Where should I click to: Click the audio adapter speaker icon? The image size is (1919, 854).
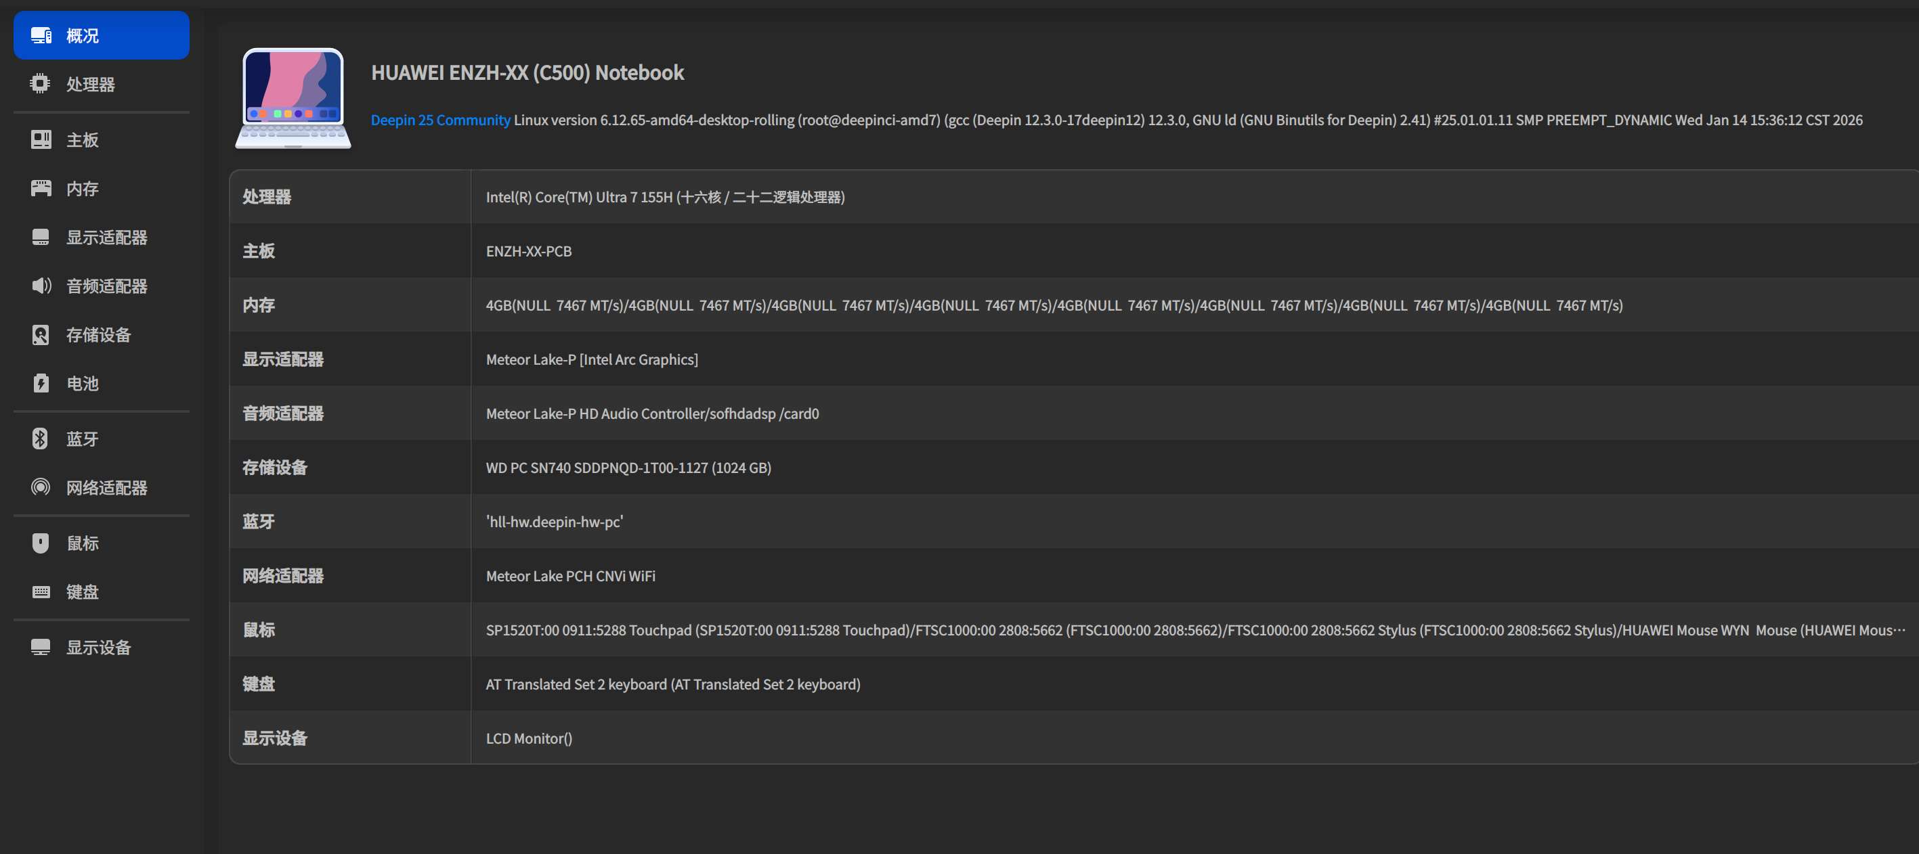tap(40, 286)
